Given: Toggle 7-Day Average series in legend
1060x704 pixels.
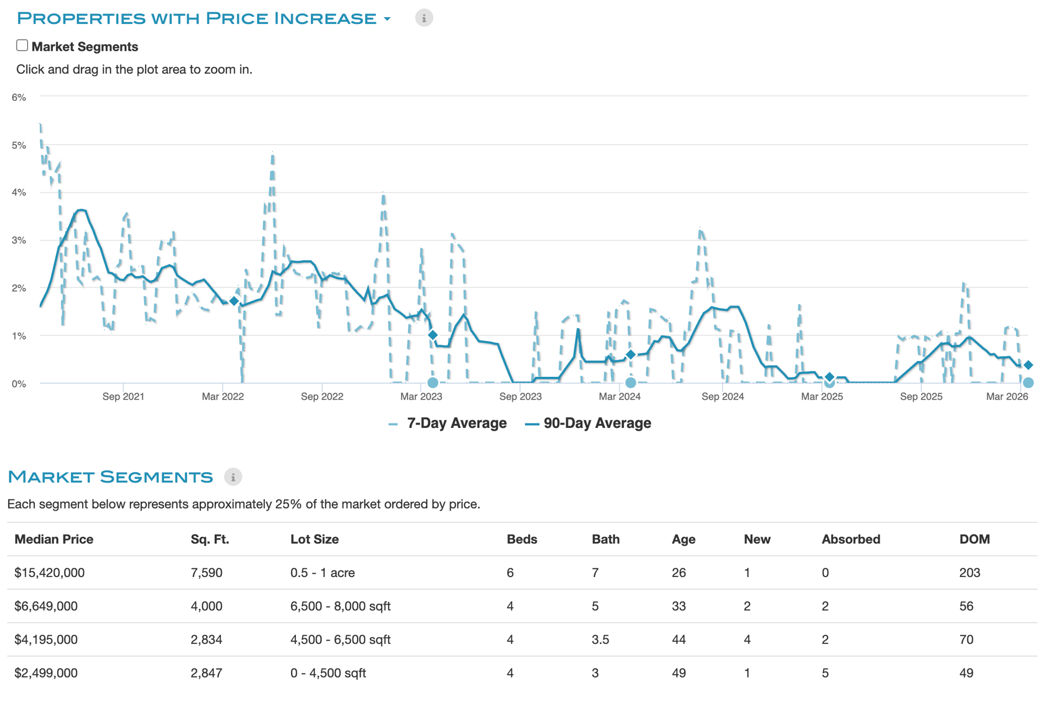Looking at the screenshot, I should [x=456, y=424].
